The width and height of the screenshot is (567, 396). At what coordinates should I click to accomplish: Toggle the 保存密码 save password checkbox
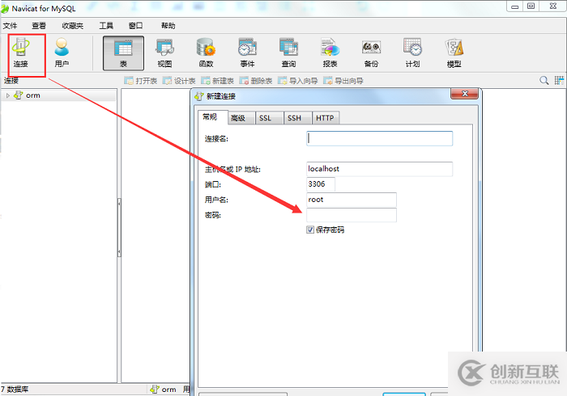(310, 230)
